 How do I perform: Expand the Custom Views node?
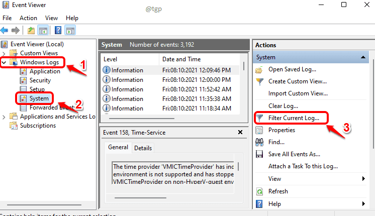point(4,53)
